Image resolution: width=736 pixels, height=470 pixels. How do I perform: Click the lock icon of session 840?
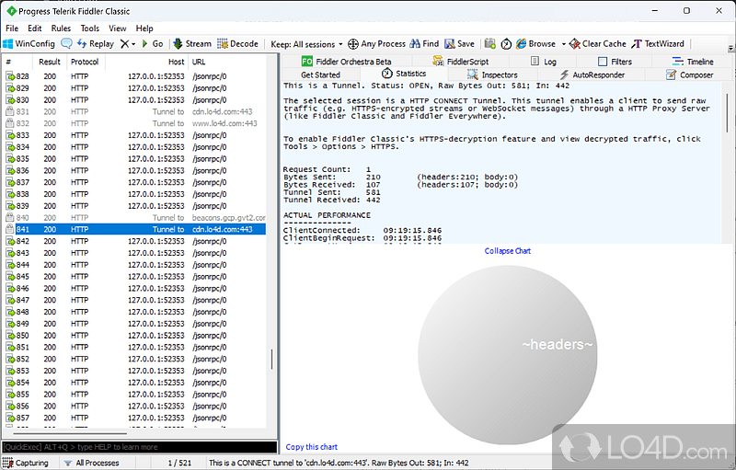10,218
